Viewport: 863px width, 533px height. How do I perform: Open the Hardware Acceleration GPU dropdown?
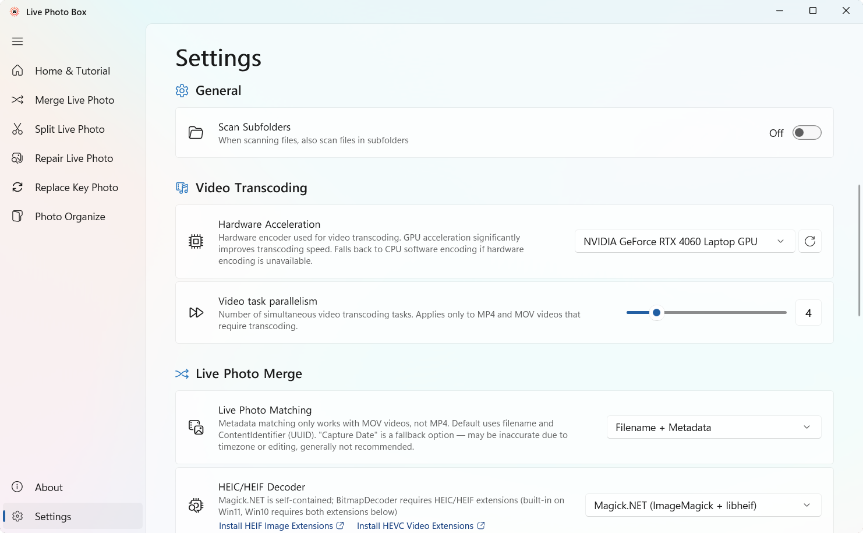point(685,241)
